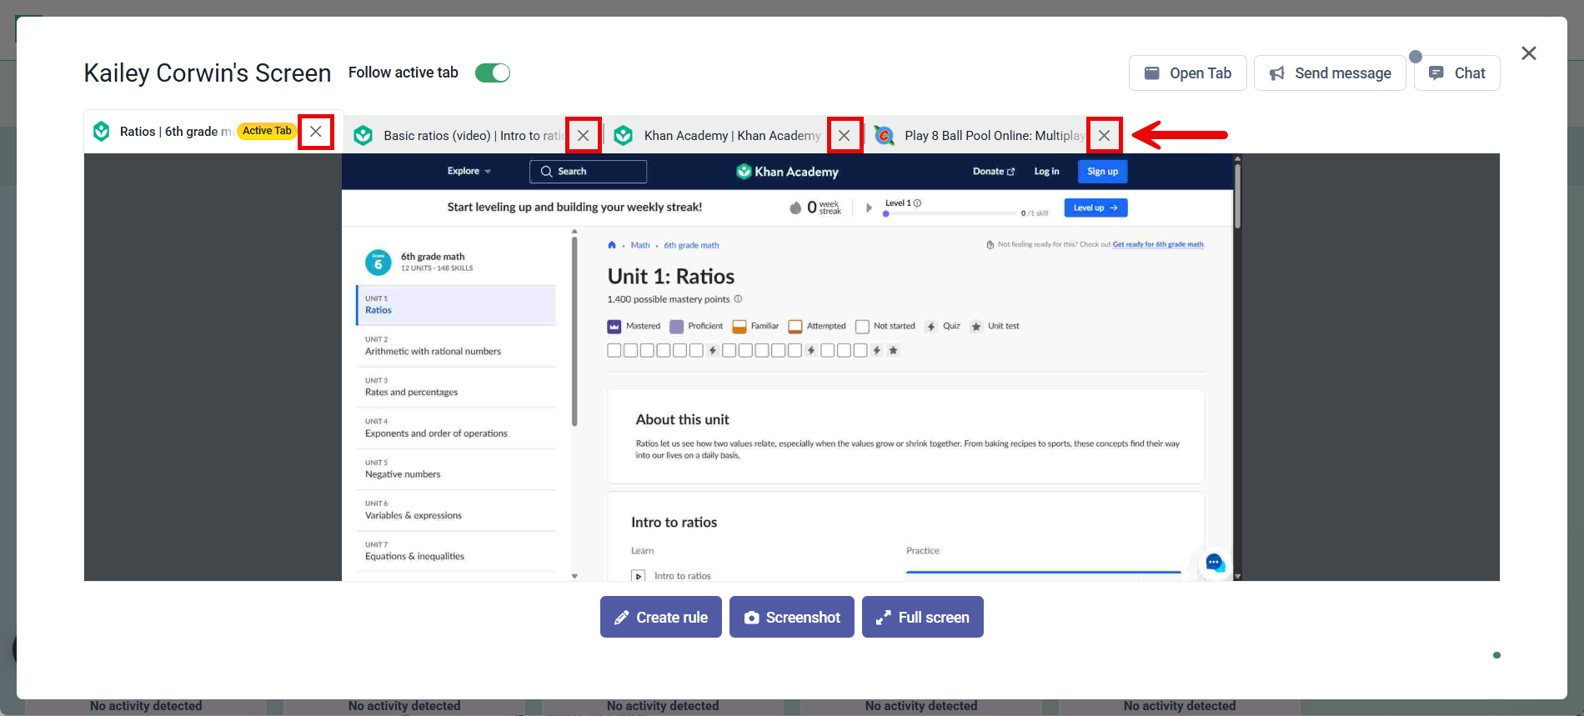Click the Sign up button
1584x716 pixels.
pyautogui.click(x=1103, y=172)
